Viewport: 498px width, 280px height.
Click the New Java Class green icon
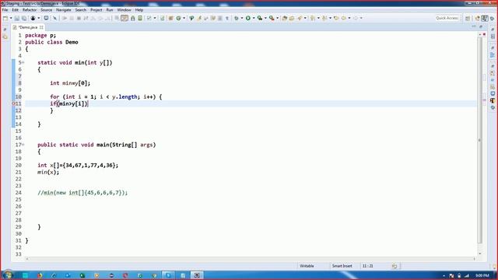[178, 19]
